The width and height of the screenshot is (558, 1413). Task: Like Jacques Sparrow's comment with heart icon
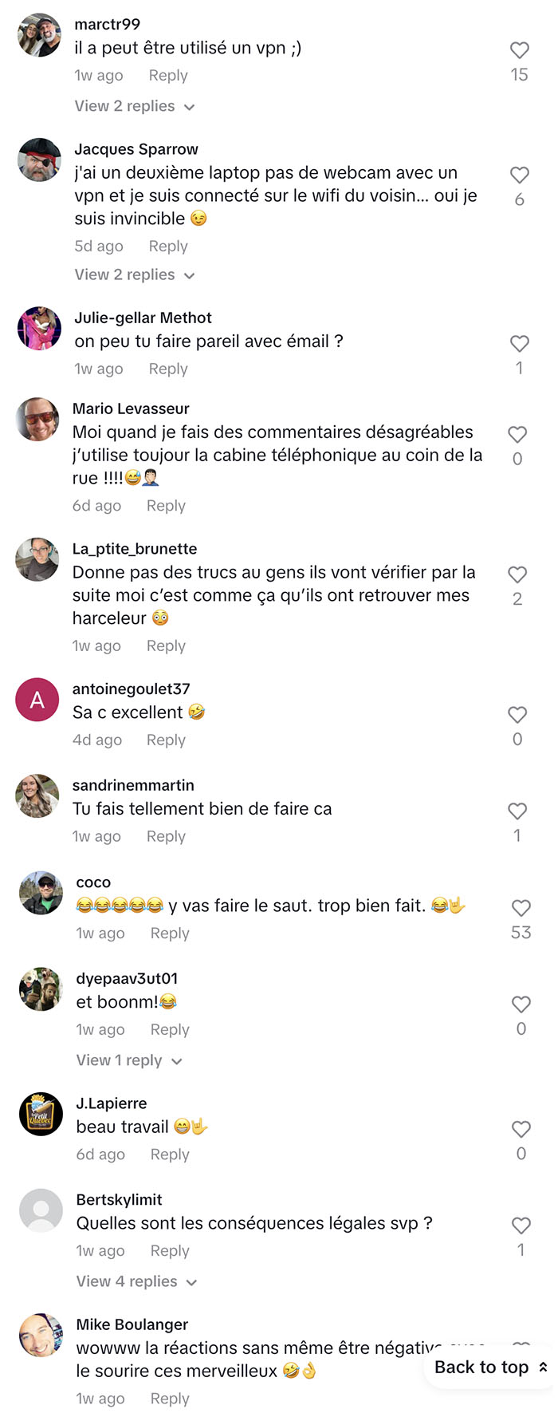pos(520,176)
